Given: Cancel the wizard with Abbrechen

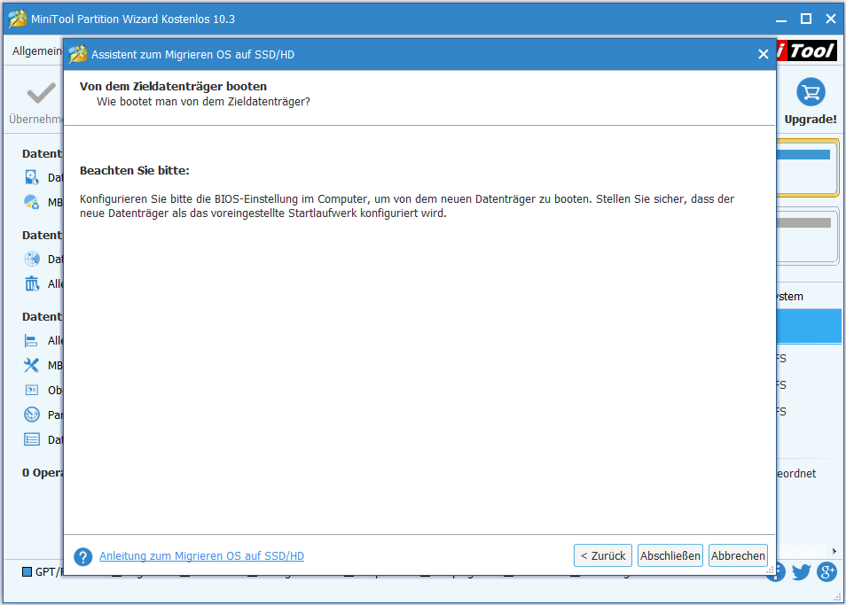Looking at the screenshot, I should click(x=738, y=555).
